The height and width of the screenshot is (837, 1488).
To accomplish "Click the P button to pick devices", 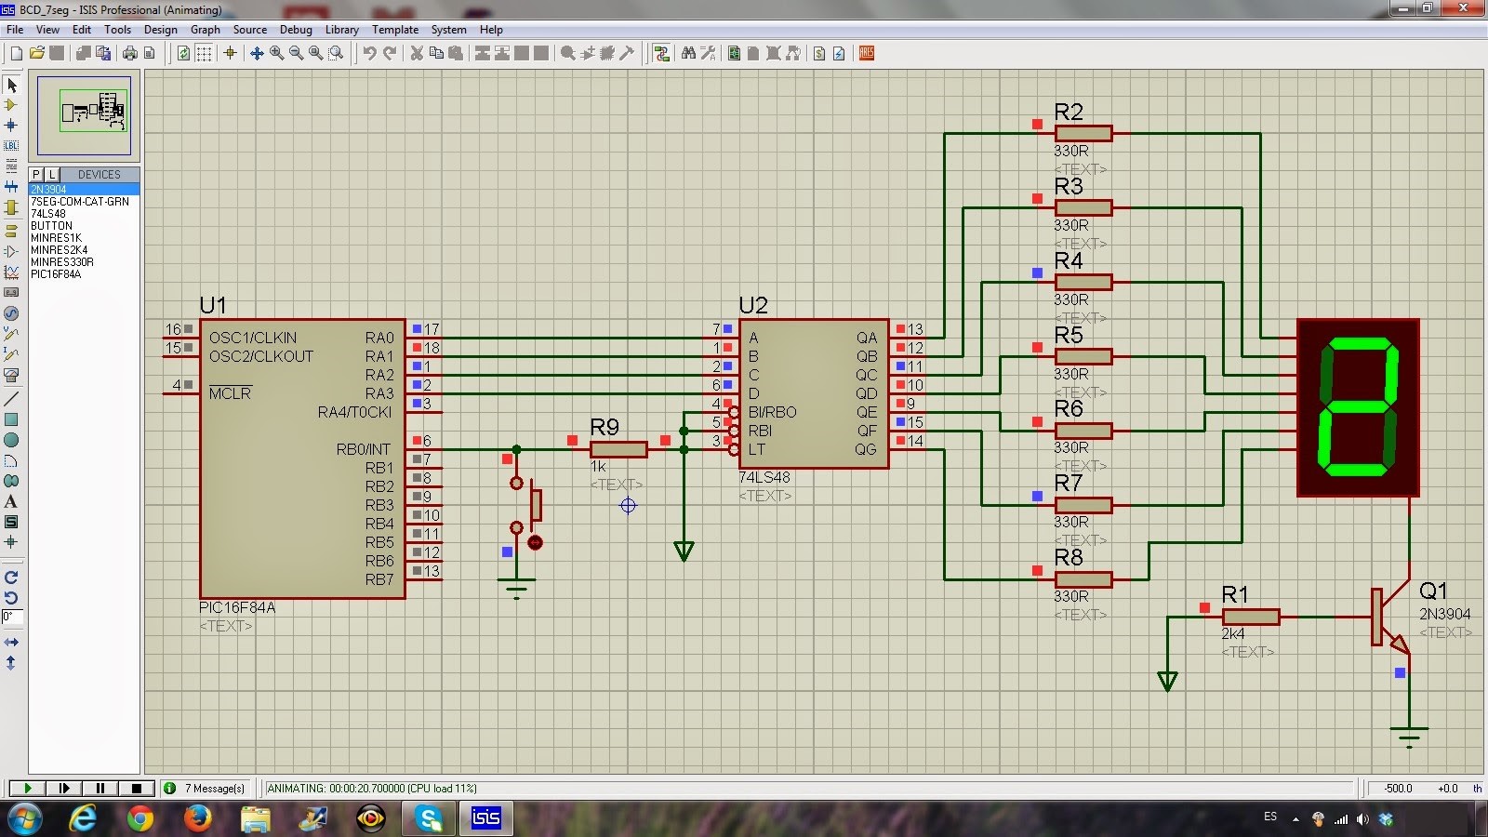I will pyautogui.click(x=34, y=174).
